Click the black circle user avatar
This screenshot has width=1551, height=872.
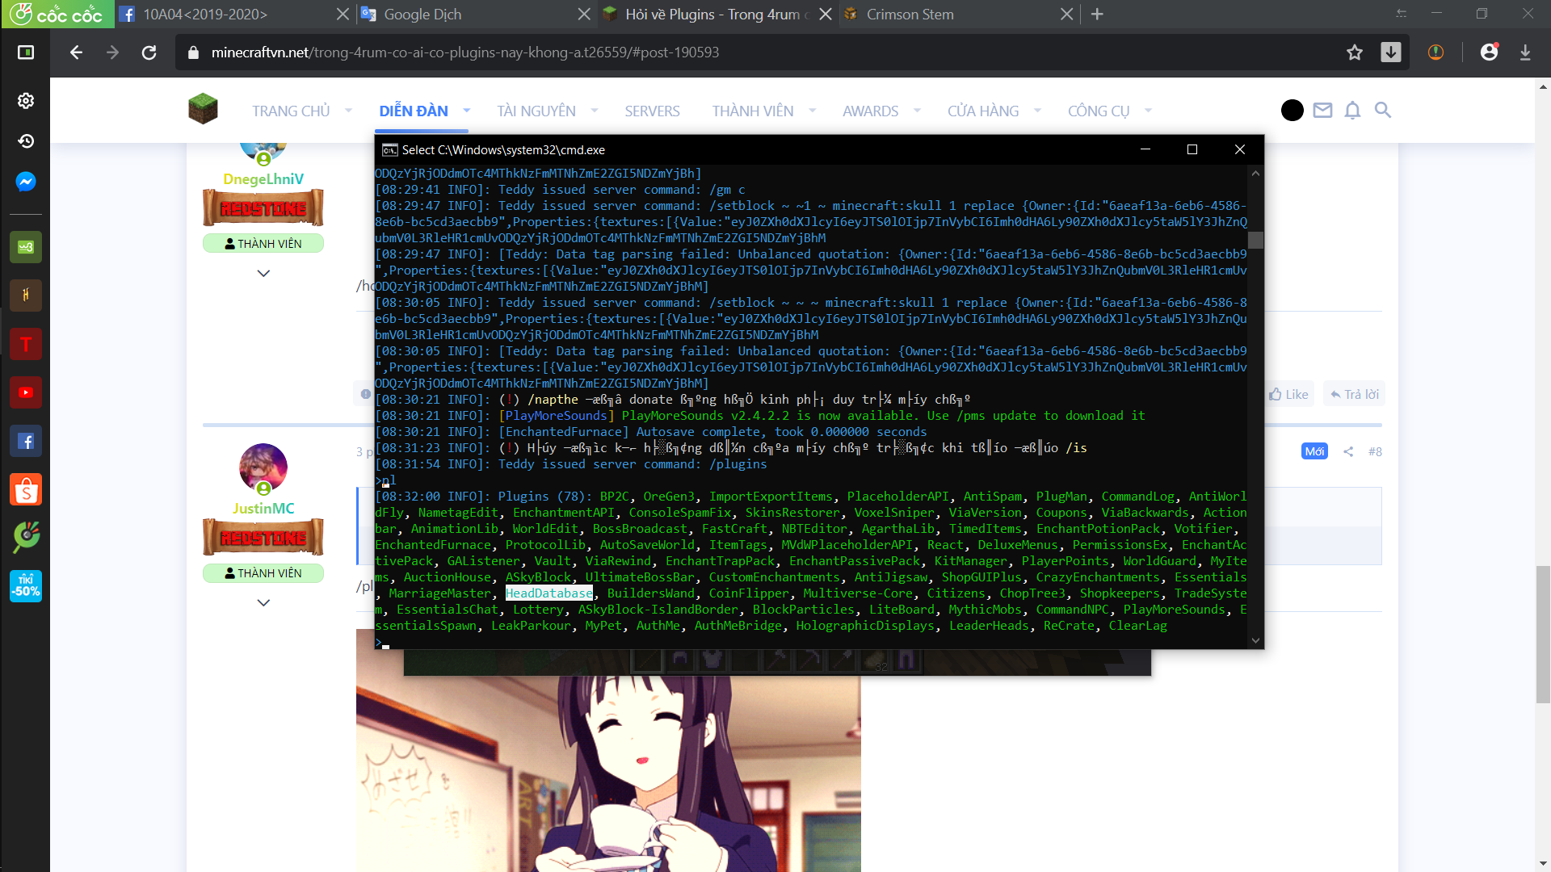(x=1292, y=111)
